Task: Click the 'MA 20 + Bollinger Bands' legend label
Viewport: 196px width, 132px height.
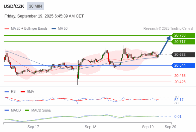Action: 29,29
